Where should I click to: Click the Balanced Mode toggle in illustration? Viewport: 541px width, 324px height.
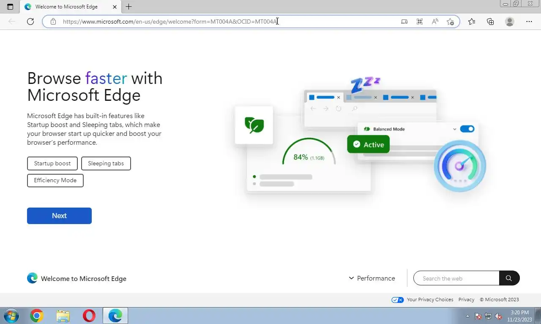(x=467, y=129)
